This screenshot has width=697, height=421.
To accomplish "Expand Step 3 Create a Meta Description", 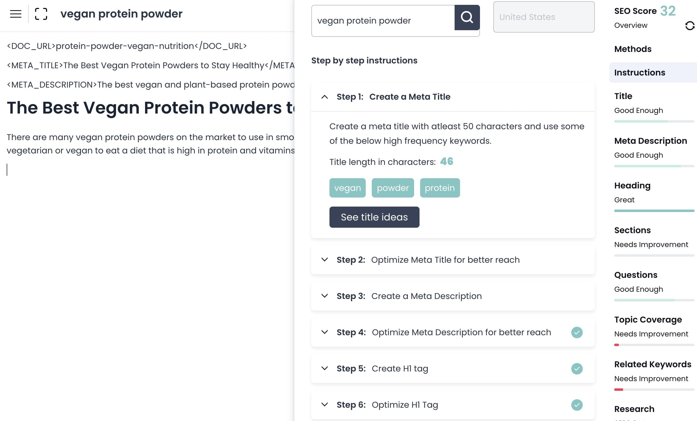I will coord(325,296).
